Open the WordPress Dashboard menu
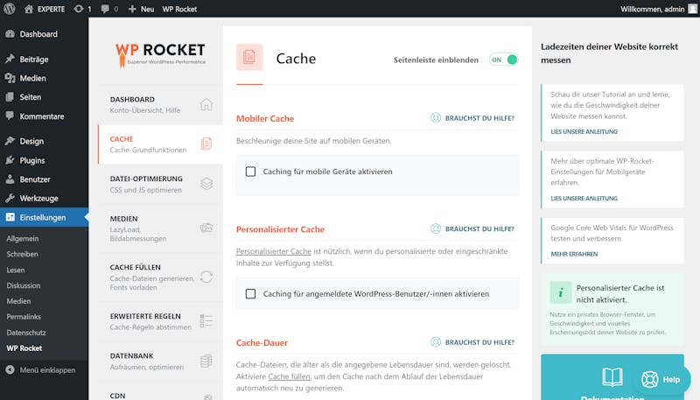 [44, 34]
